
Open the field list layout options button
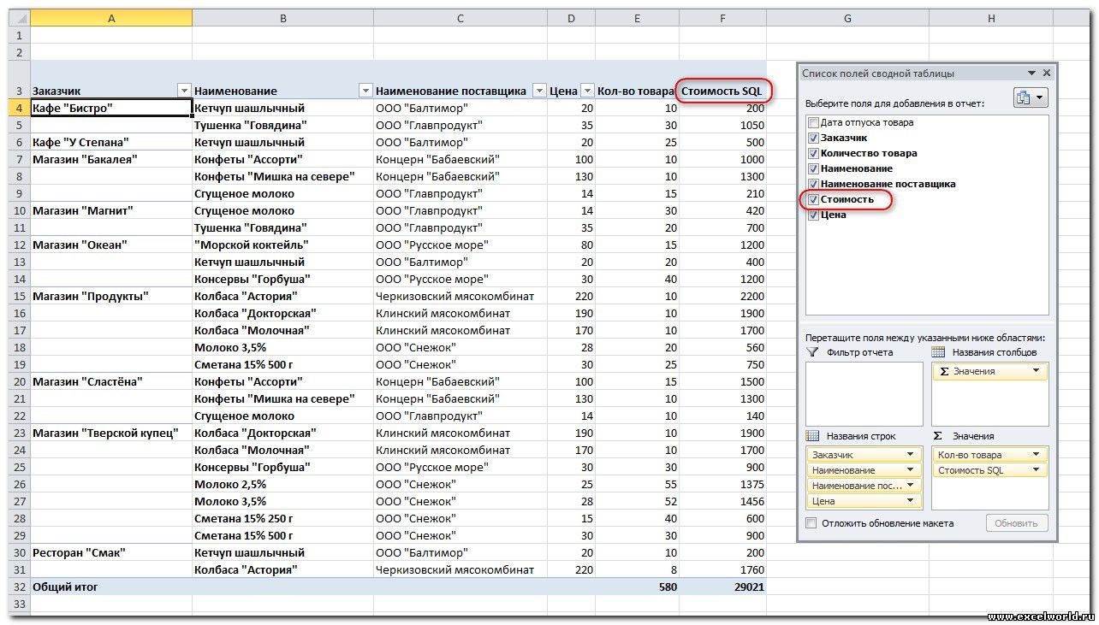pyautogui.click(x=1031, y=97)
